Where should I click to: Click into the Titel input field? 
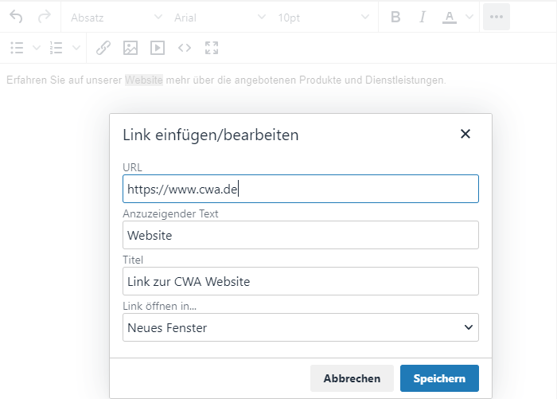(x=300, y=281)
